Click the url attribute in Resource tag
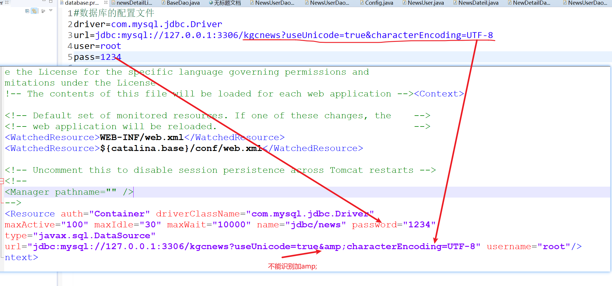612x286 pixels. [x=242, y=246]
